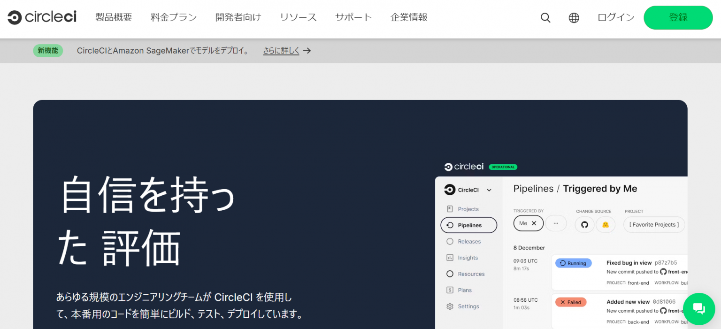The width and height of the screenshot is (721, 329).
Task: Expand the CircleCI organization dropdown
Action: [489, 190]
